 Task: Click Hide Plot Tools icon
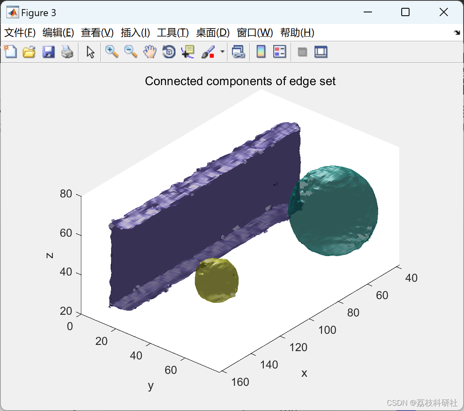pyautogui.click(x=302, y=52)
